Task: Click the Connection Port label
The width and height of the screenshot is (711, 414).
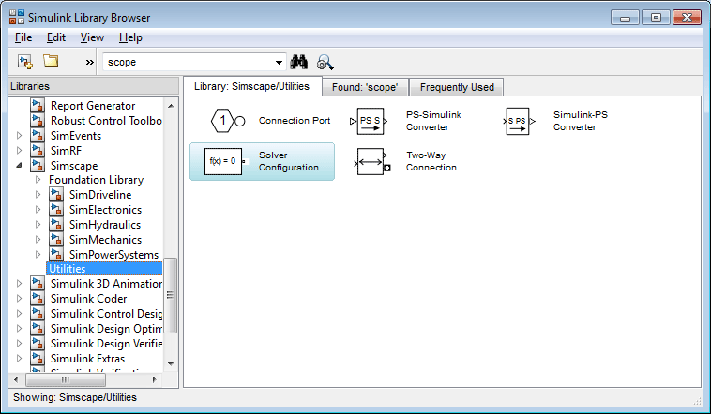Action: tap(295, 121)
